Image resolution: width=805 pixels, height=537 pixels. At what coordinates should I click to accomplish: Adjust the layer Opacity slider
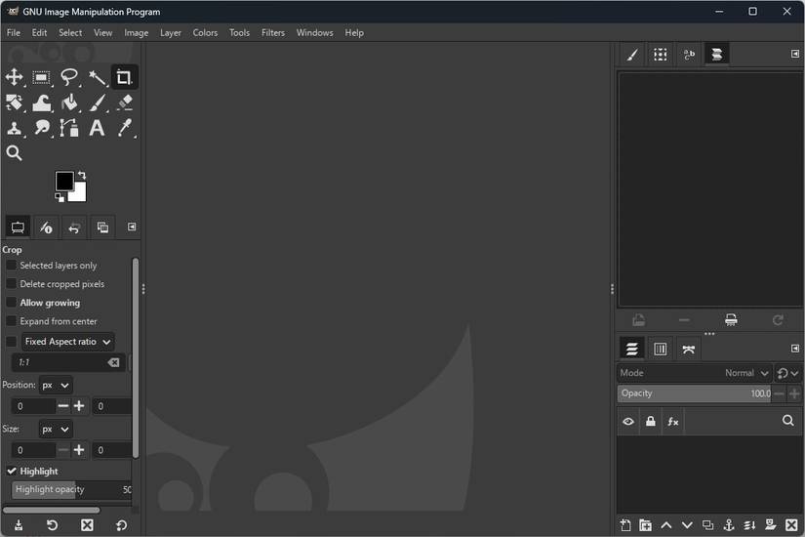point(694,393)
